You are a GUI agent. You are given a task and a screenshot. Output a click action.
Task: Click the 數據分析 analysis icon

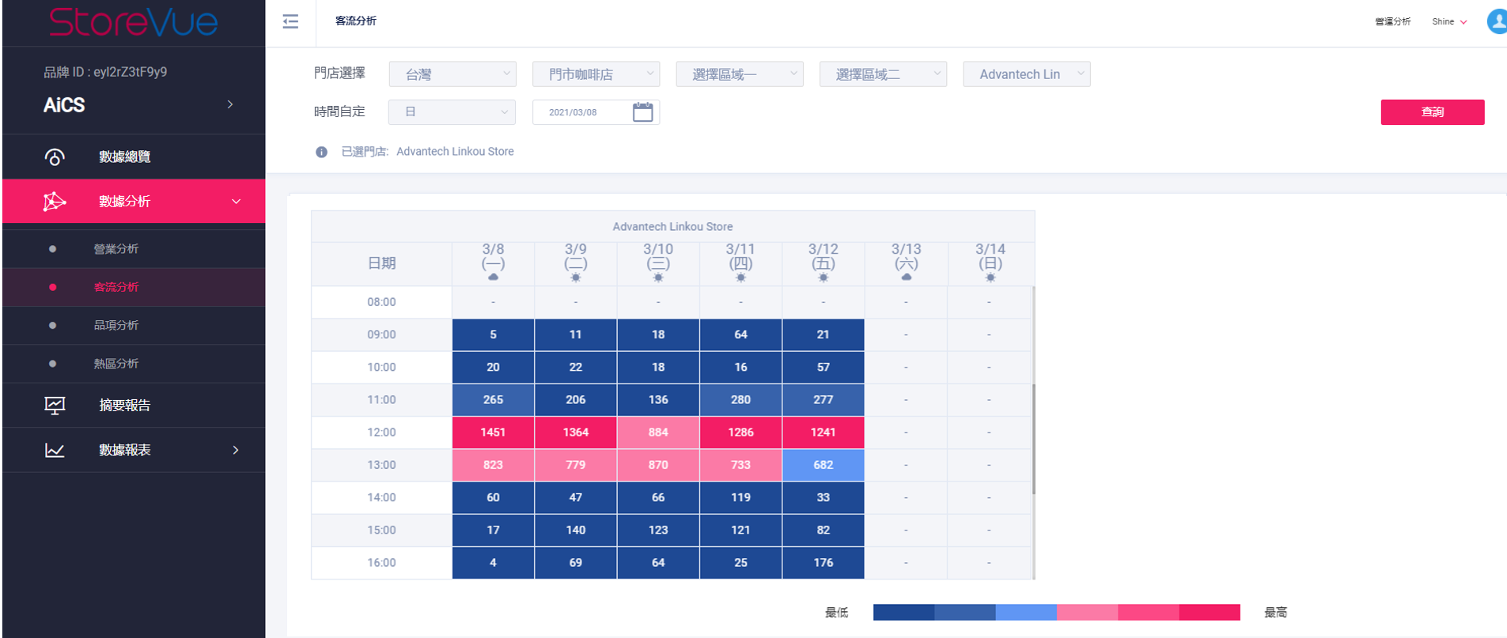click(x=55, y=202)
